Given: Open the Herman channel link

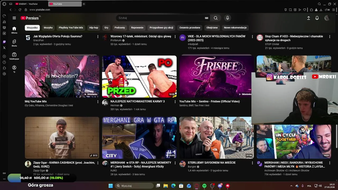Looking at the screenshot, I should (115, 105).
